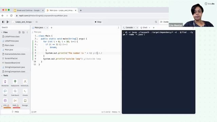
Task: Open editor pane three-dot menu
Action: coord(118,28)
